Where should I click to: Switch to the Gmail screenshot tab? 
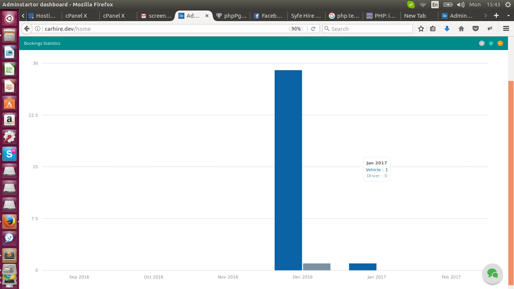[156, 16]
